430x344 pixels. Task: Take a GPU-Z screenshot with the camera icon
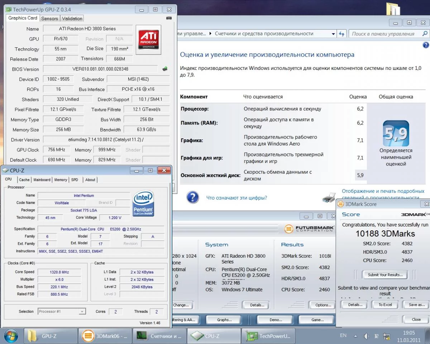click(169, 18)
